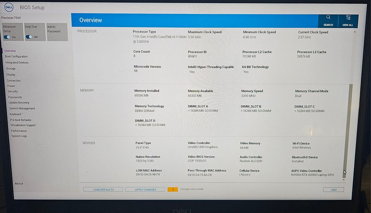Click the Video BIOS Version GOP value
This screenshot has height=213, width=371.
(x=197, y=161)
